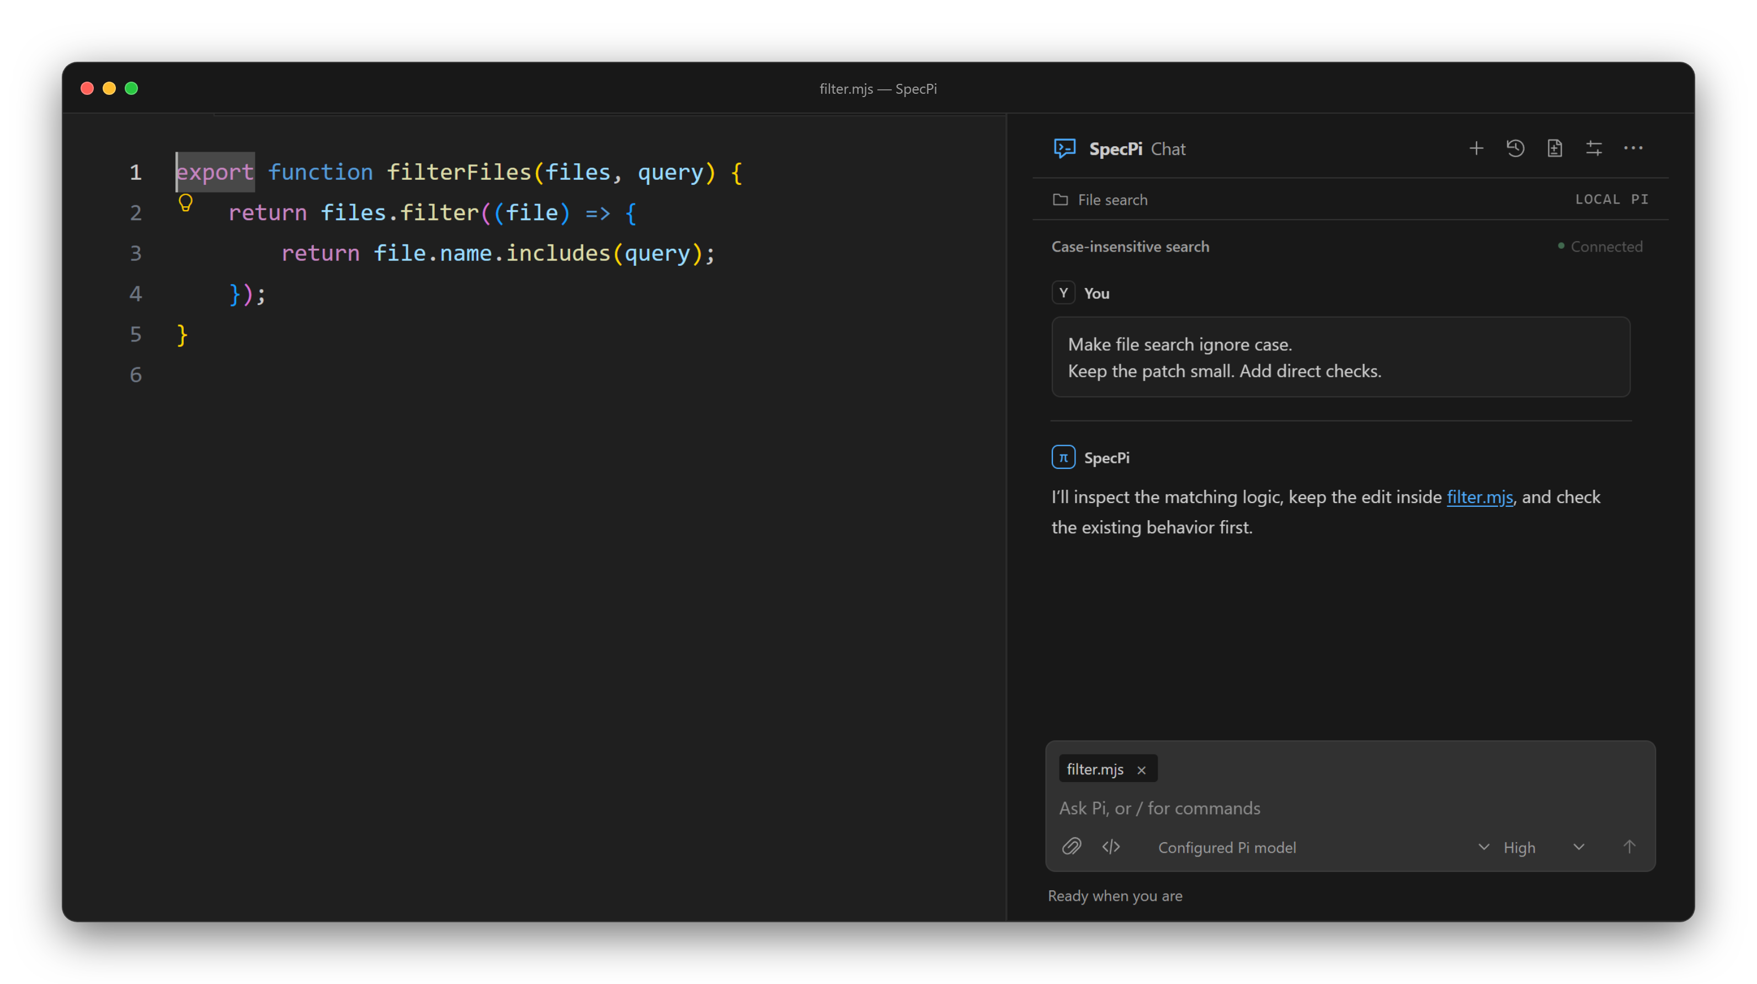Click the Connected status indicator
This screenshot has width=1757, height=984.
point(1600,246)
